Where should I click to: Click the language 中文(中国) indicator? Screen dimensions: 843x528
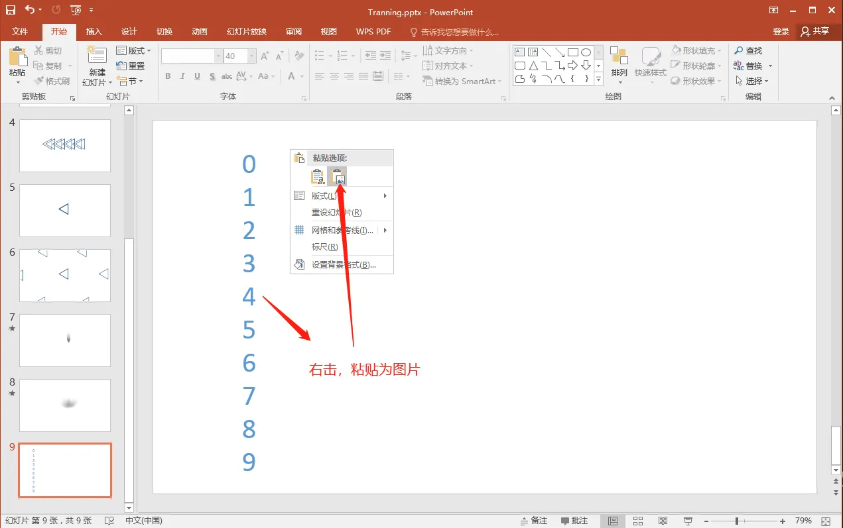click(x=144, y=521)
